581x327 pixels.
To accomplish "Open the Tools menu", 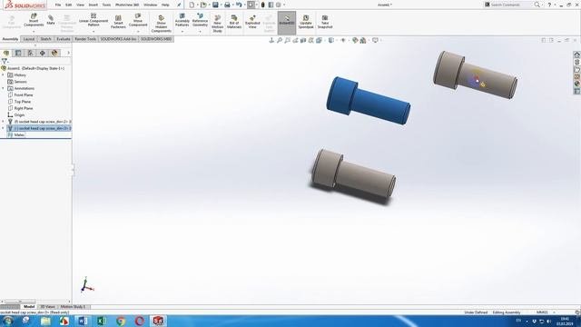I will (x=106, y=5).
